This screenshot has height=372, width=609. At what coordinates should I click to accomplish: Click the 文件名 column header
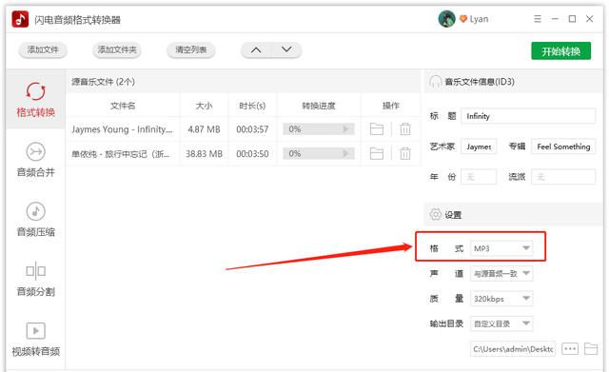(123, 106)
